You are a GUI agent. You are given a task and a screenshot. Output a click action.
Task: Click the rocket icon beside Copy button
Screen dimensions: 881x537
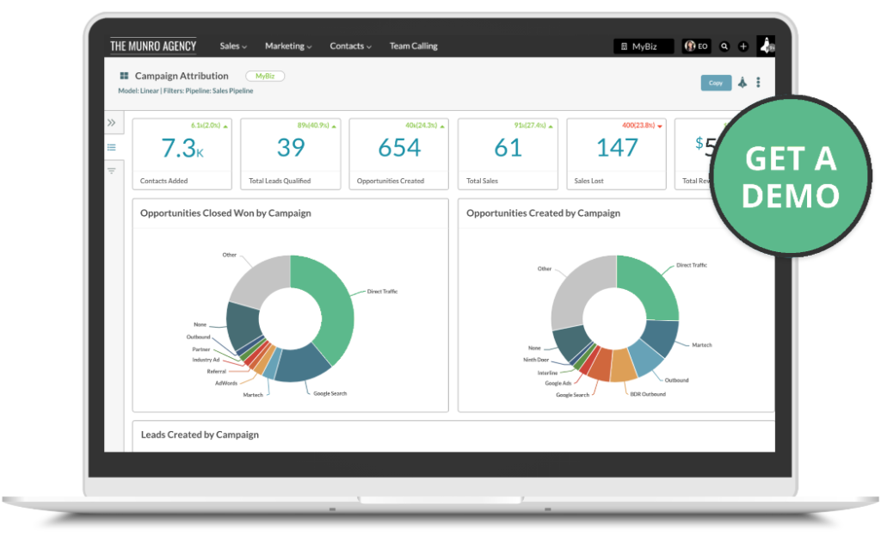coord(742,83)
